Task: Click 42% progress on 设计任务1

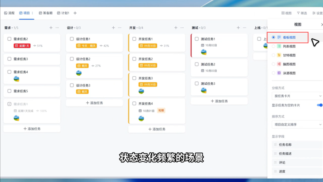Action: 104,46
